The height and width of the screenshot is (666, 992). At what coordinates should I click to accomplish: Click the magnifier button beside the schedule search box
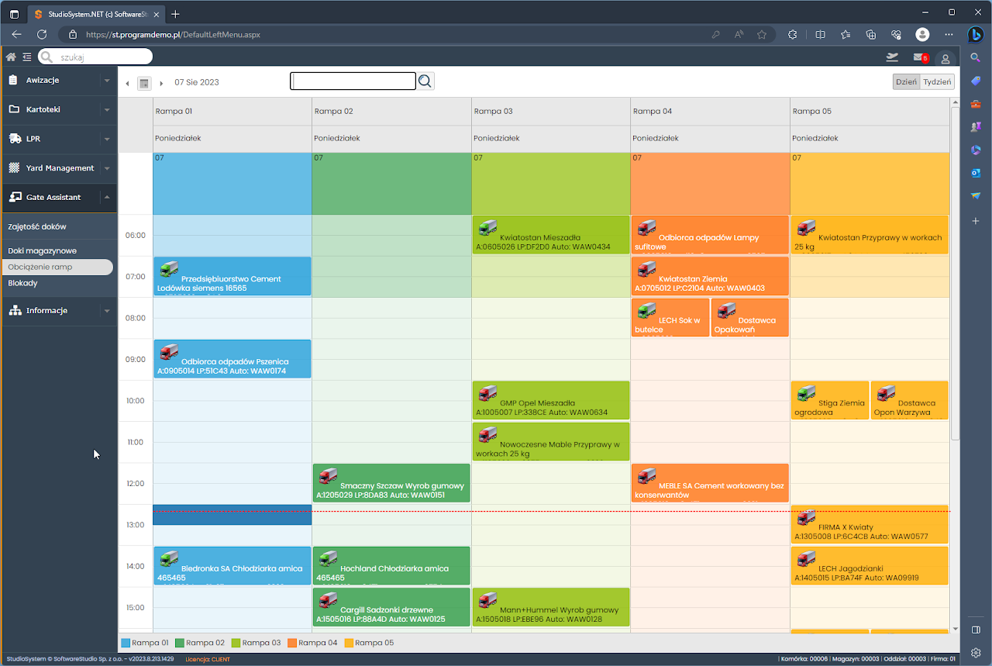(425, 81)
